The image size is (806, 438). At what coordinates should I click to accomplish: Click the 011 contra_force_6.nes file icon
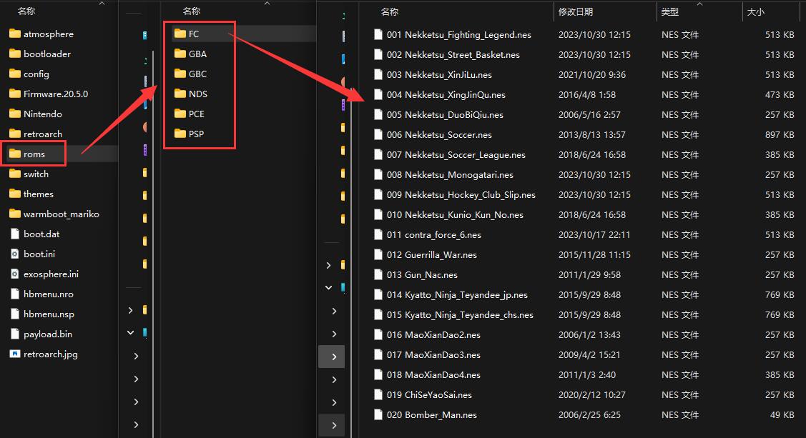coord(379,234)
